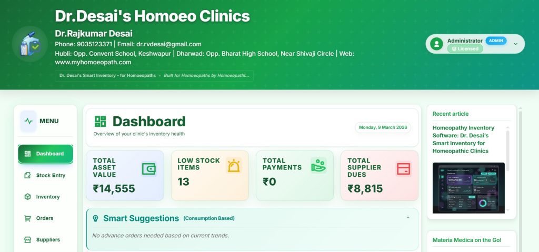Click the Monday, 9 March 2026 date pill
Viewport: 539px width, 252px height.
[383, 127]
